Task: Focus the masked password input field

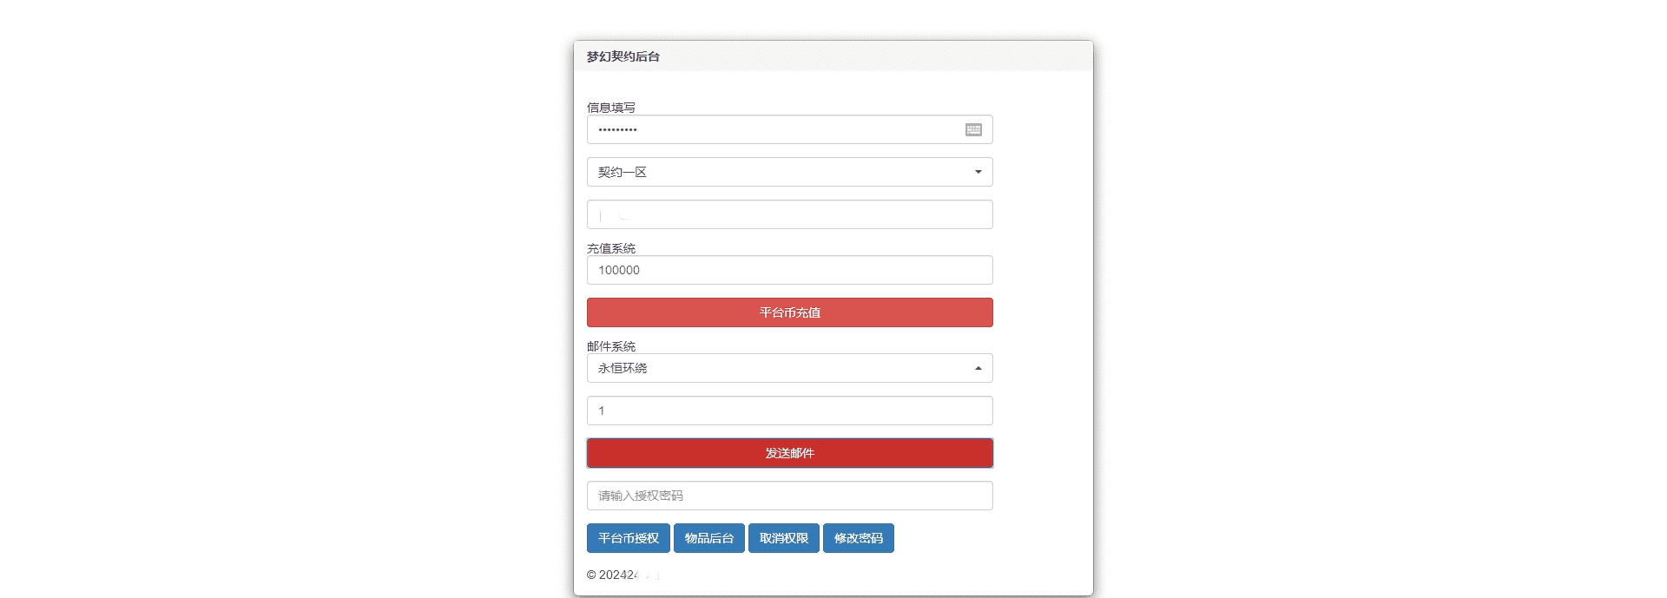Action: pos(773,129)
